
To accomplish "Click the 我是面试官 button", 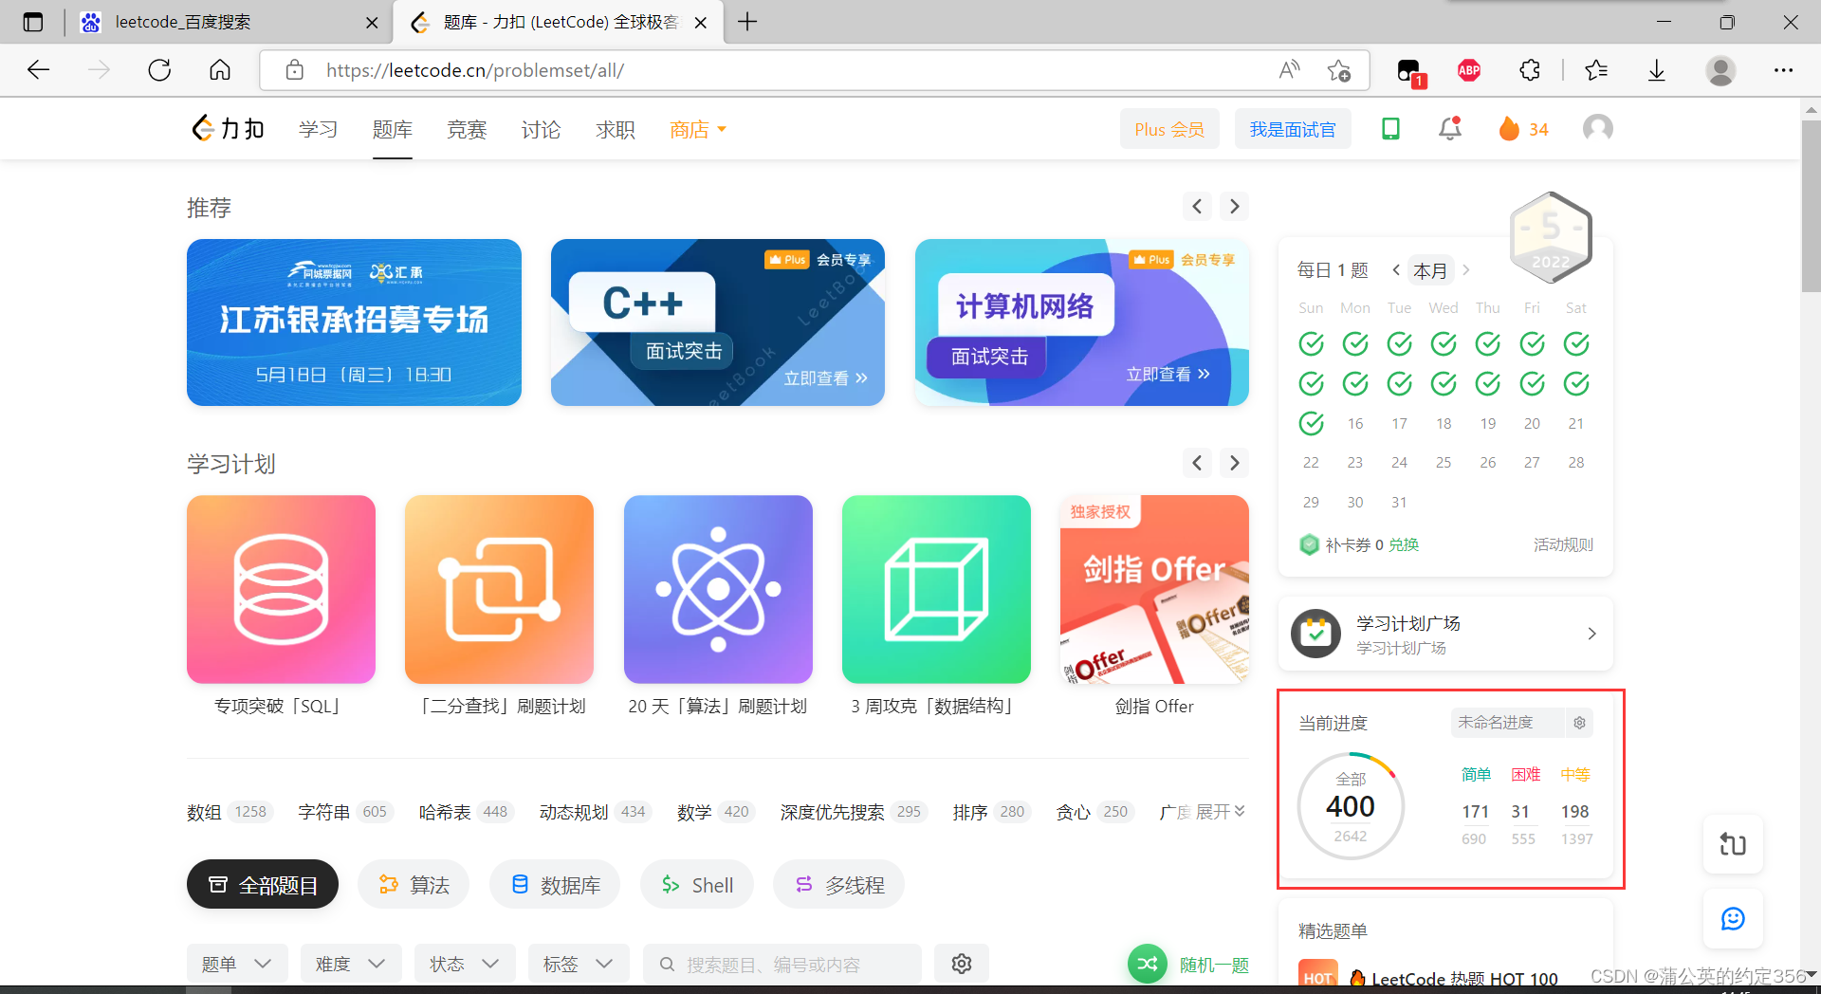I will click(1292, 128).
